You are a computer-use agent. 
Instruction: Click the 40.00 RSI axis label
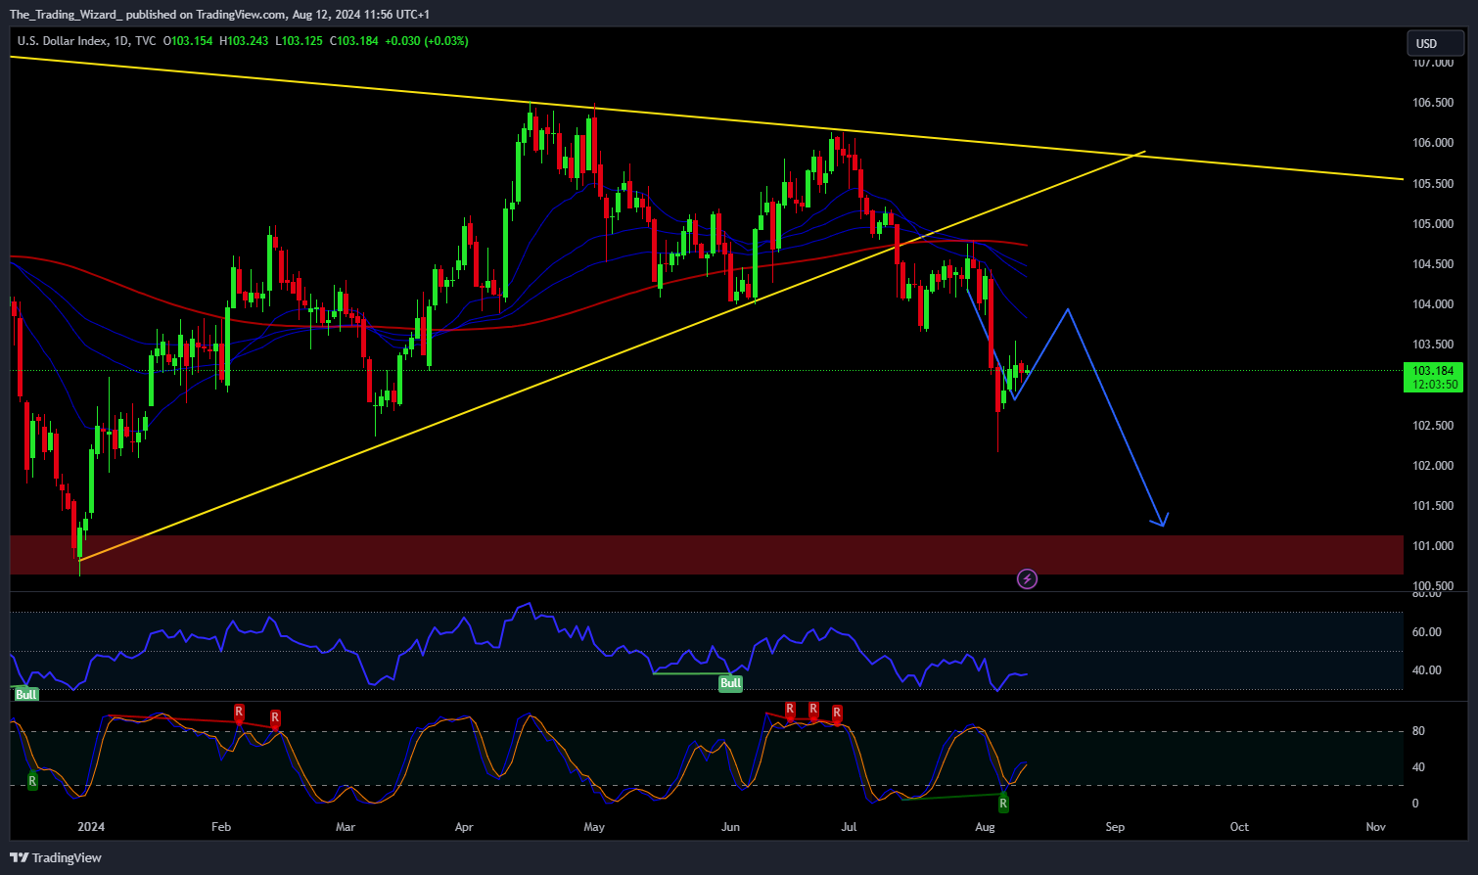pos(1427,670)
